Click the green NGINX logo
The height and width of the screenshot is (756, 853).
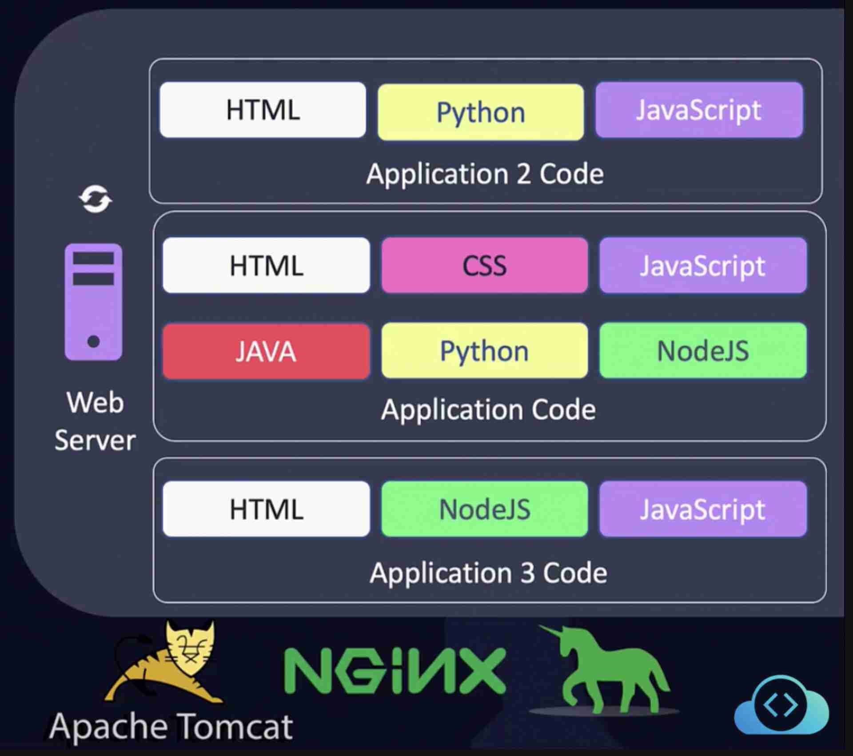pyautogui.click(x=395, y=670)
